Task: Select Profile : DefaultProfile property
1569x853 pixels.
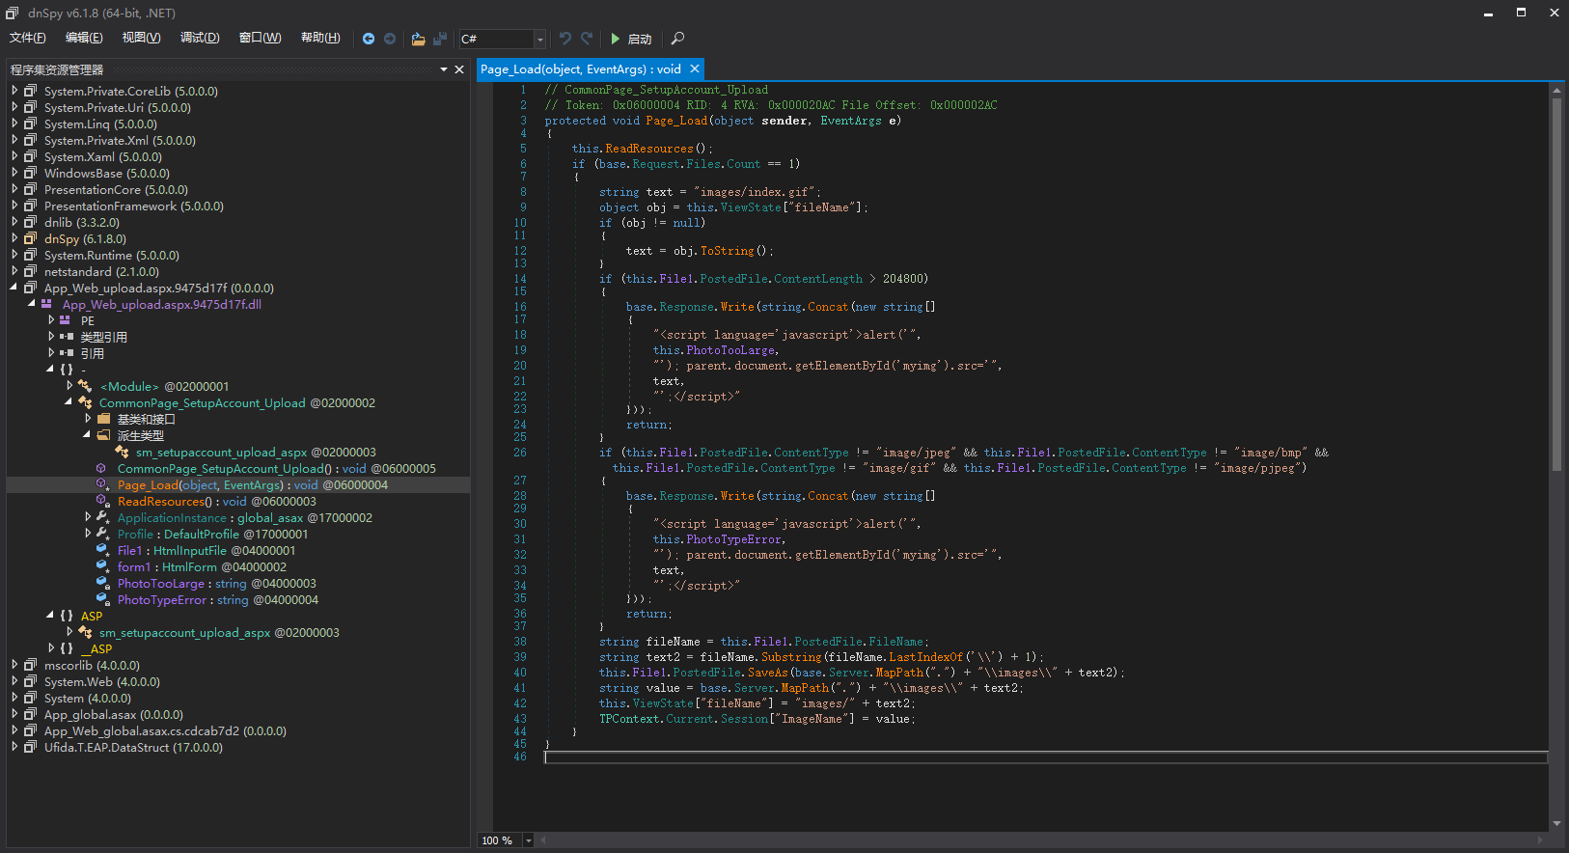Action: tap(213, 534)
